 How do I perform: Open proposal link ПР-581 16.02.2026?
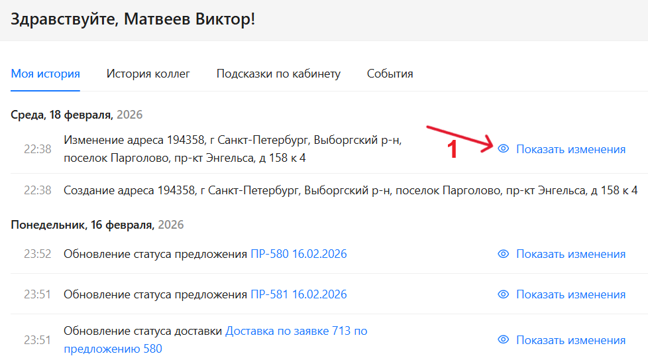[298, 294]
